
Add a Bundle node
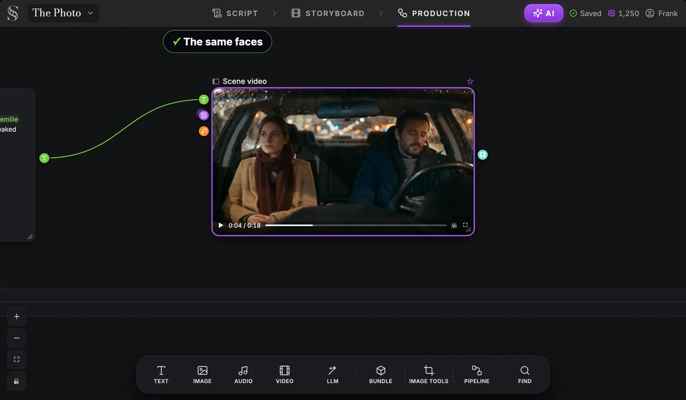(x=381, y=375)
